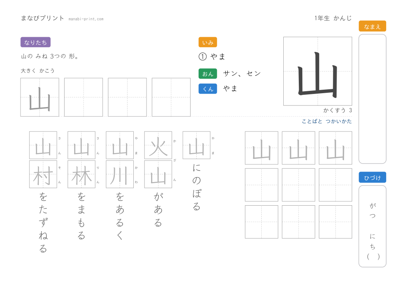Screen dimensions: 407x288
Task: Click the orange なまえ label
Action: pyautogui.click(x=372, y=26)
